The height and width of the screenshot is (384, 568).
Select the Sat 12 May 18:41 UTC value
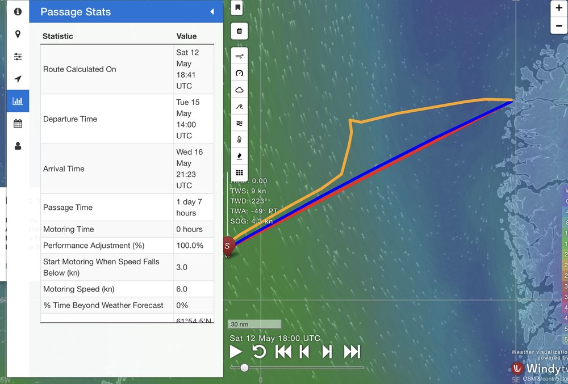click(187, 69)
